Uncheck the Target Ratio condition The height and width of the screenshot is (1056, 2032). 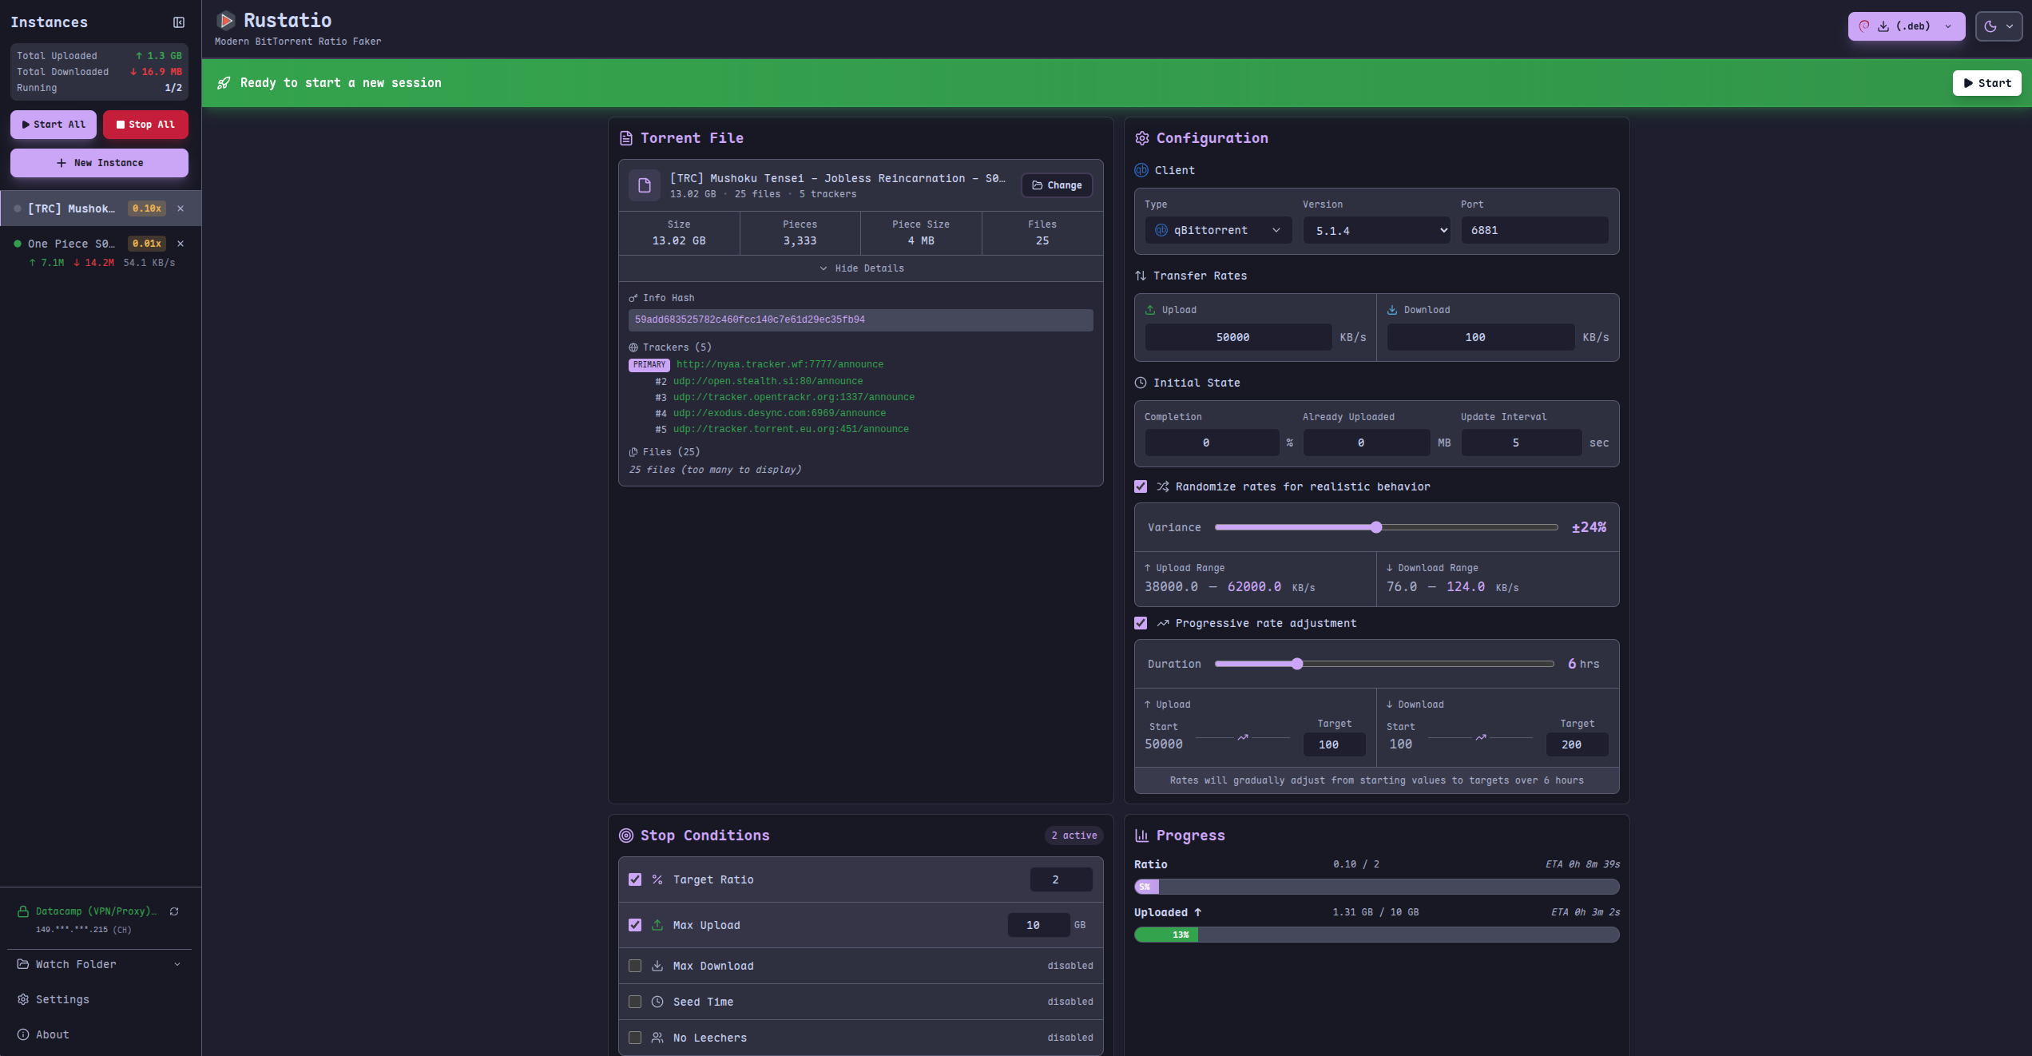635,879
